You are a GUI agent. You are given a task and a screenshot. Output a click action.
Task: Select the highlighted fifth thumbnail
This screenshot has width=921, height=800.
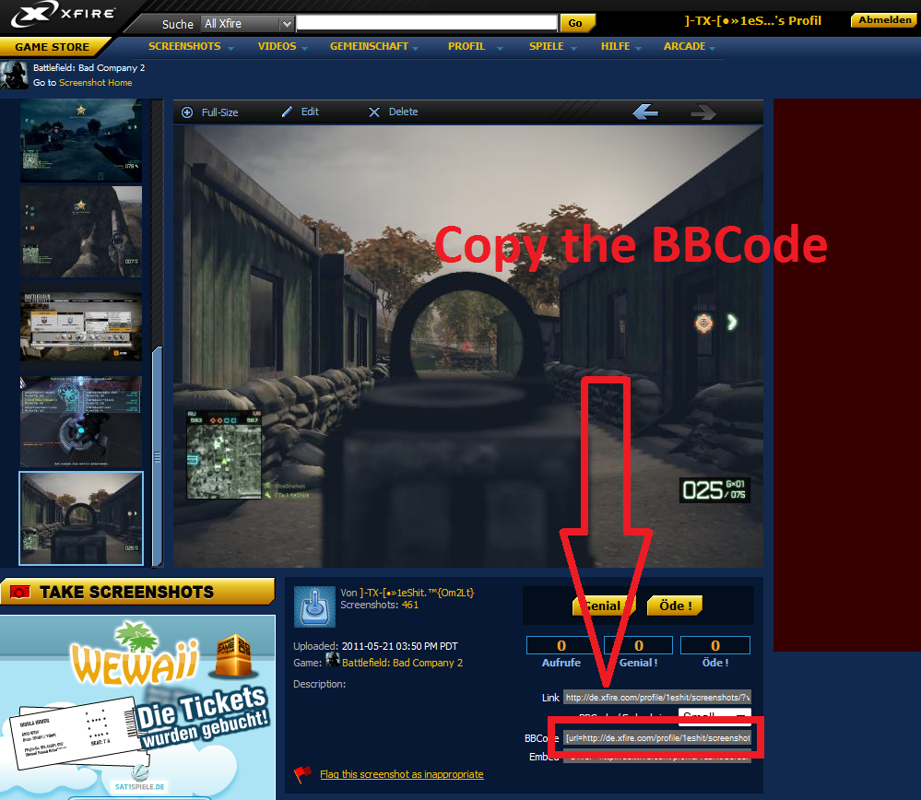point(81,518)
